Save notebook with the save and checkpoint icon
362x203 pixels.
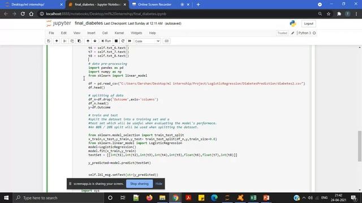[49, 41]
